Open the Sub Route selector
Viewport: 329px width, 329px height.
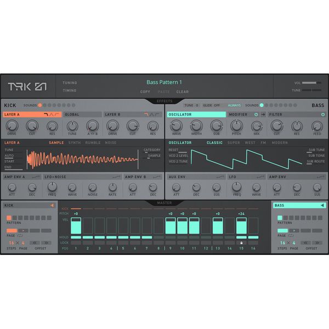[316, 161]
